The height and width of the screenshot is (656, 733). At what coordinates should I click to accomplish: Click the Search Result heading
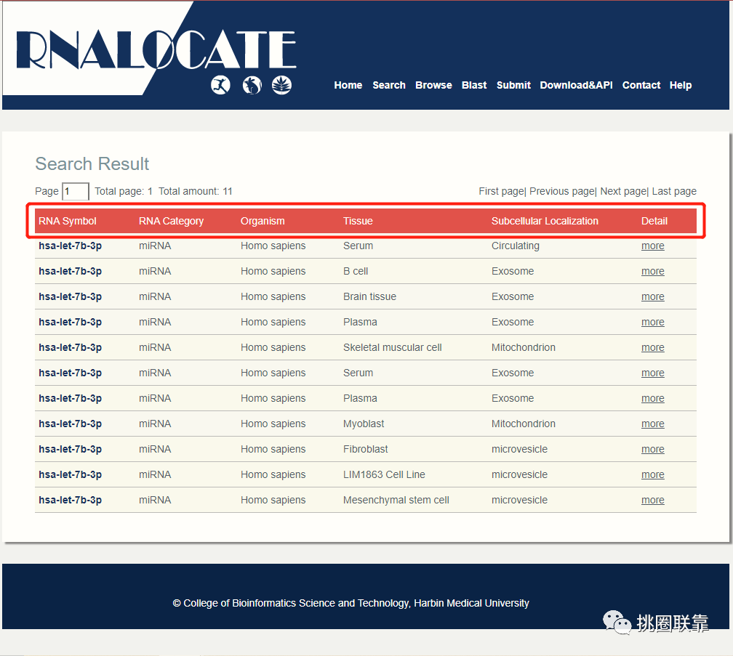92,164
